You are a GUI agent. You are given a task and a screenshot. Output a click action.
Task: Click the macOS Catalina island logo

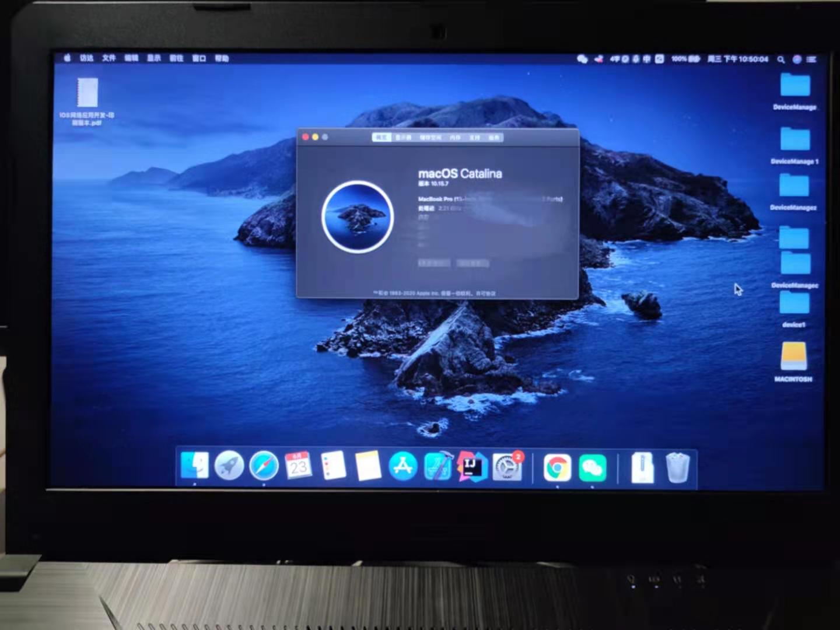point(358,216)
